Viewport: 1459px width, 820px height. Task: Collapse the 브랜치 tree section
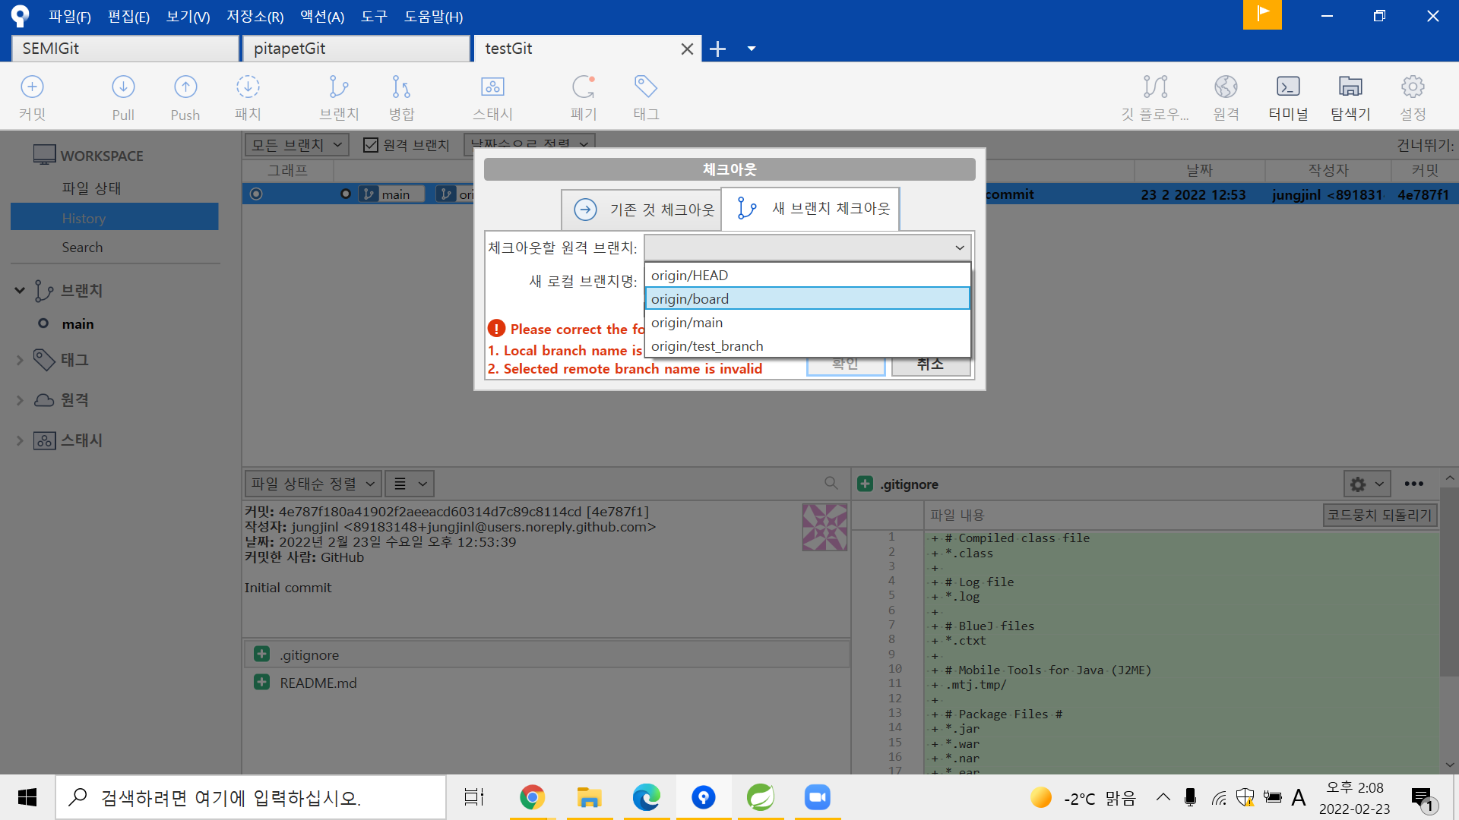pyautogui.click(x=20, y=290)
